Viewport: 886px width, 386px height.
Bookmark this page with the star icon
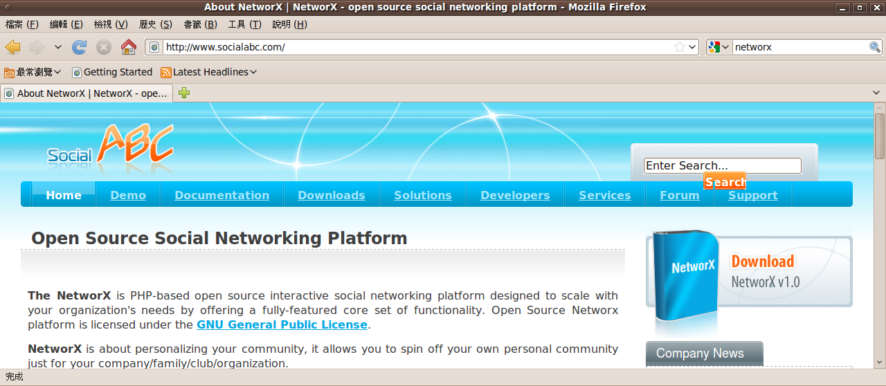[x=680, y=47]
